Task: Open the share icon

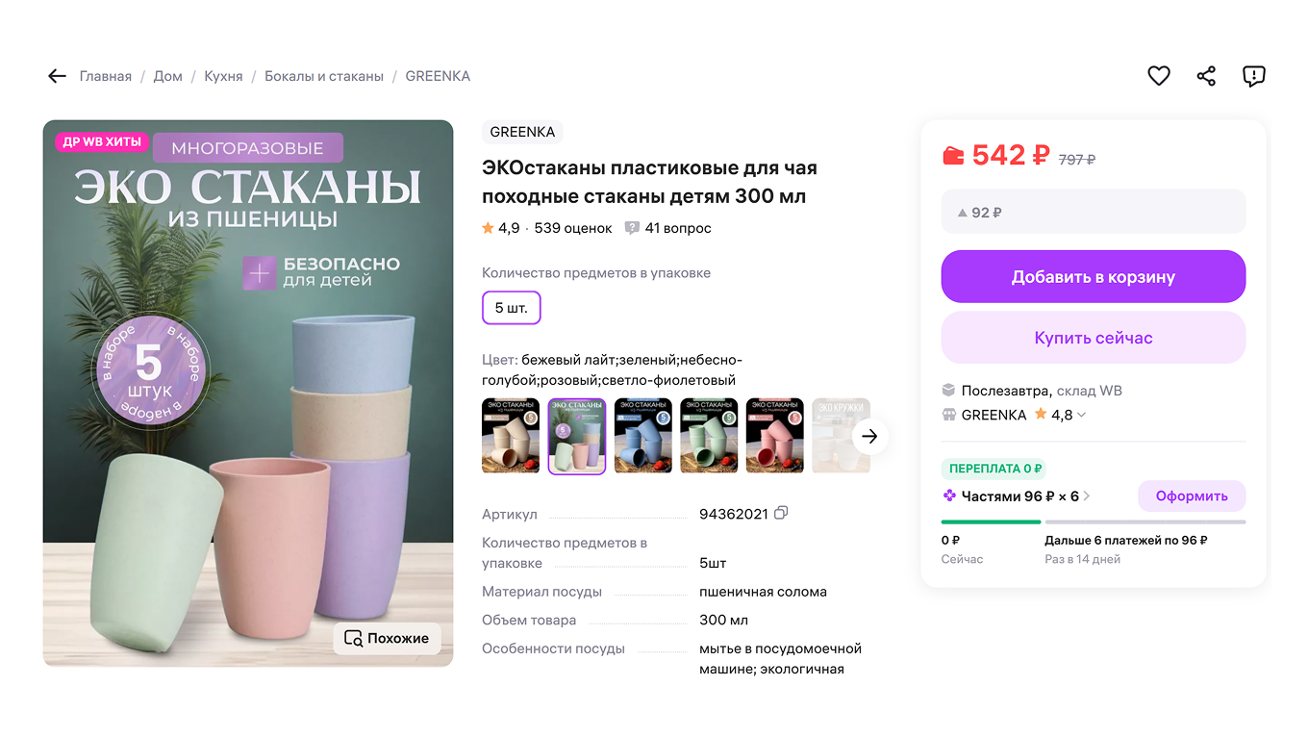Action: [x=1206, y=75]
